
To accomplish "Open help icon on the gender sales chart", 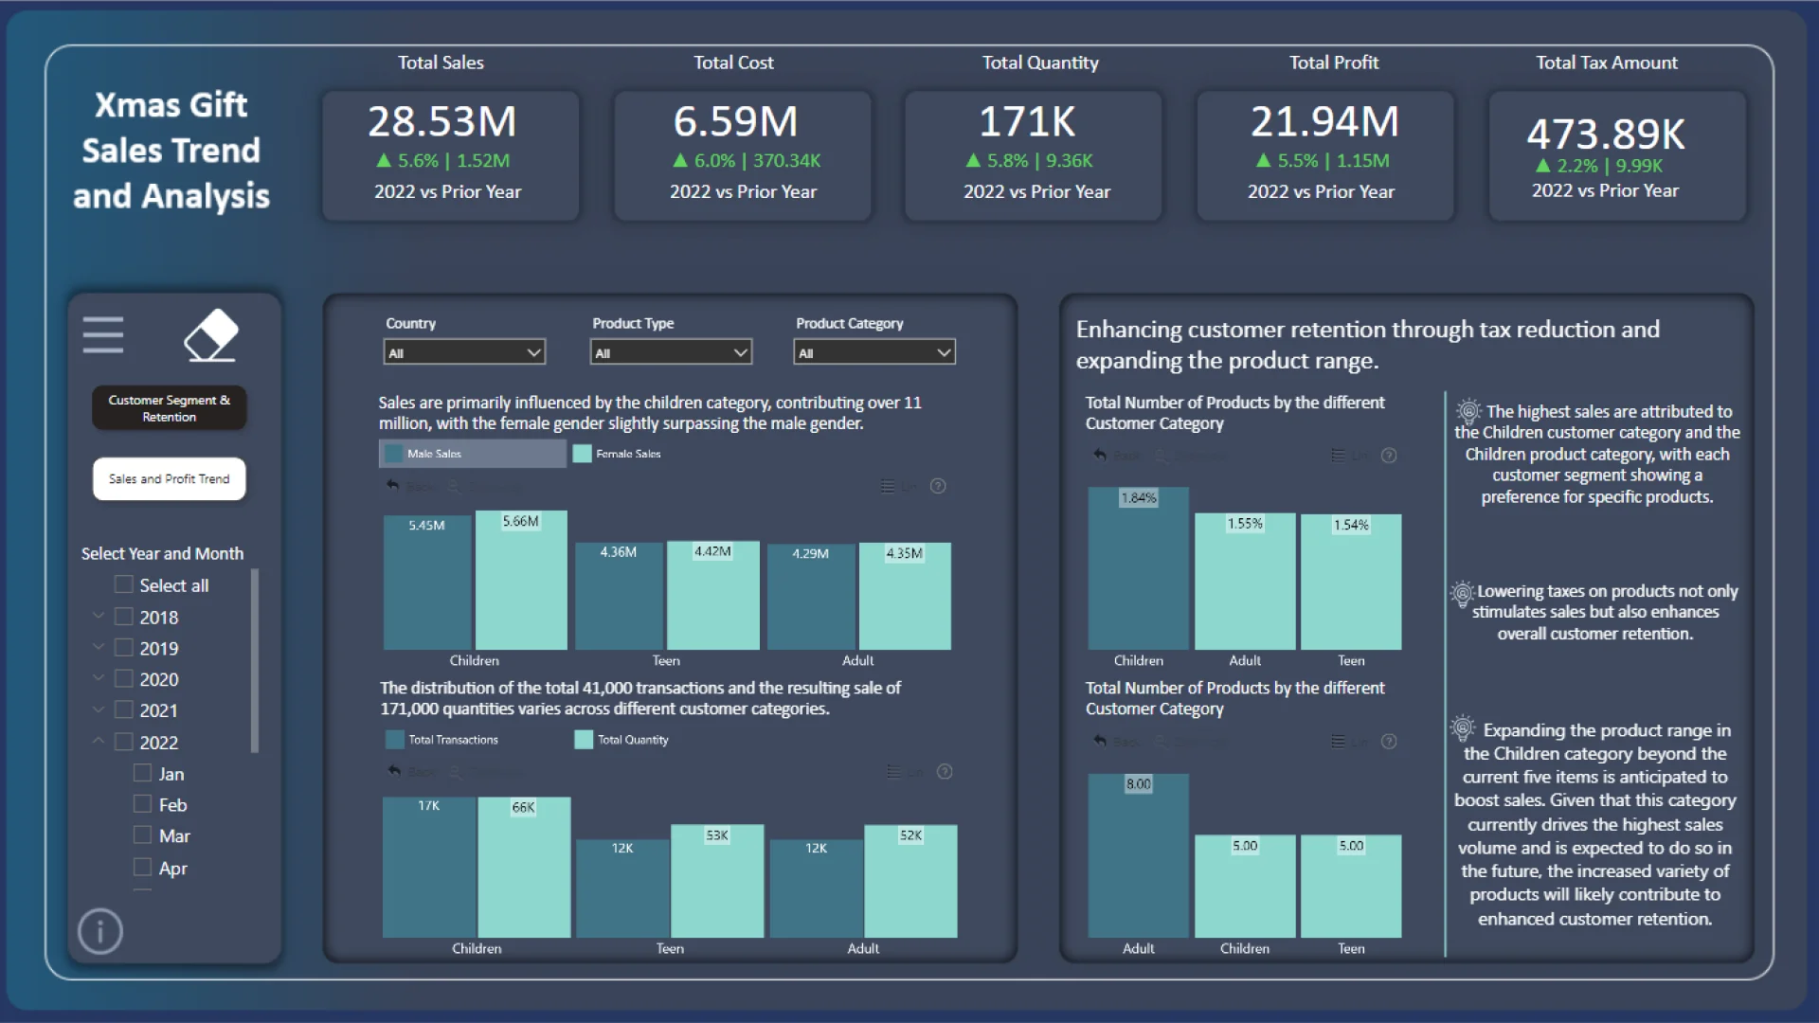I will [x=938, y=486].
